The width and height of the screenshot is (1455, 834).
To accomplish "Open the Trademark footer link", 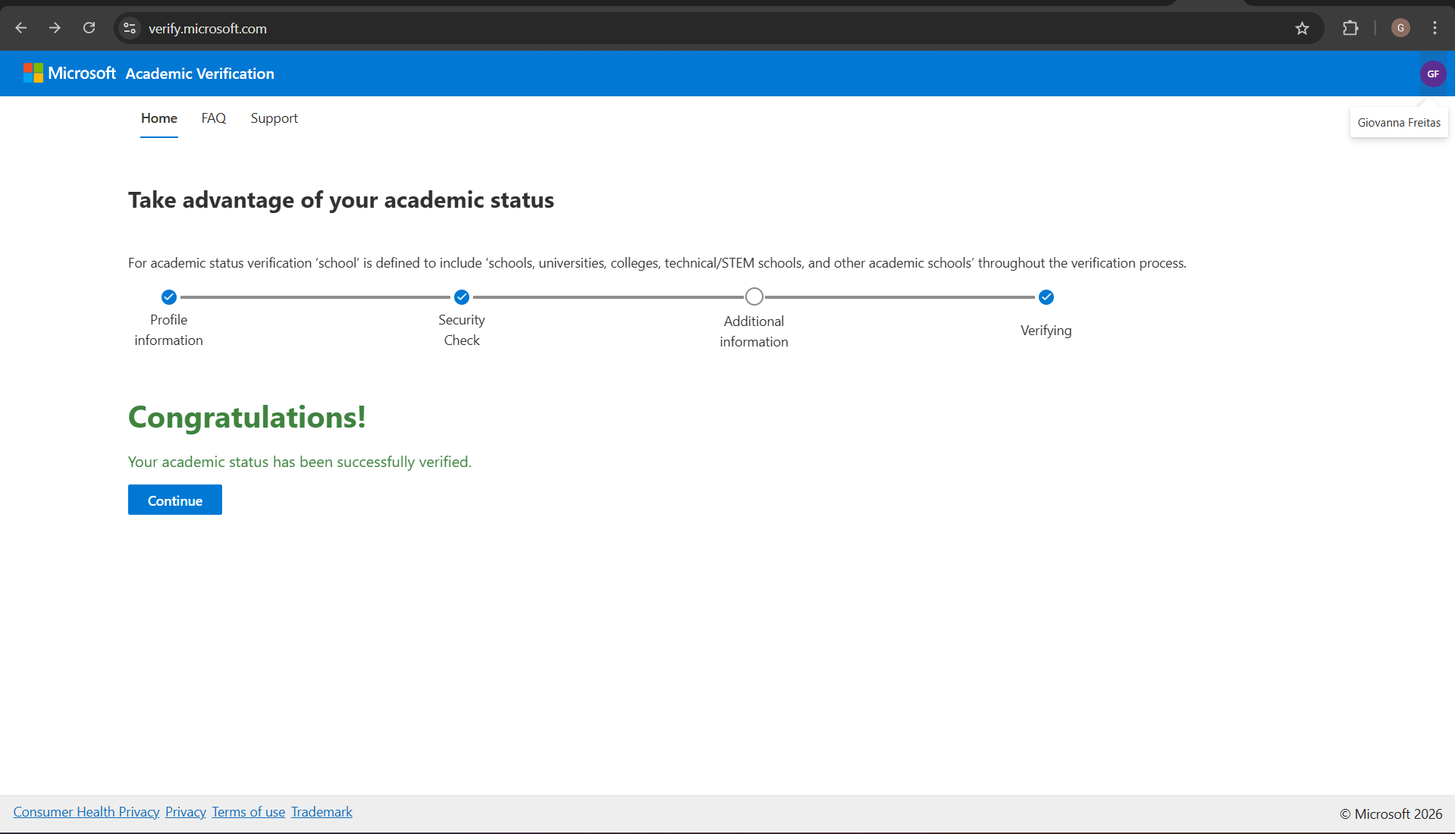I will point(322,812).
